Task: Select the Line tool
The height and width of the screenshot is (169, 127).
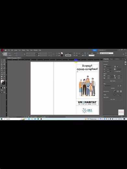Action: click(x=4, y=66)
